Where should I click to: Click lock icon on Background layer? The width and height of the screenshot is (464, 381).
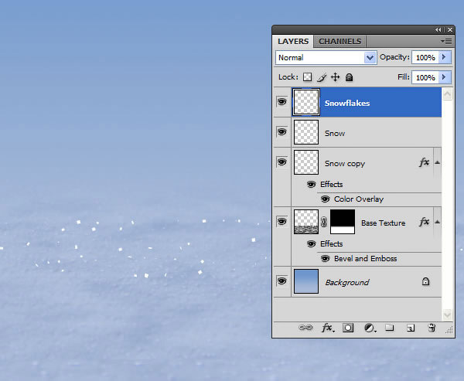425,281
